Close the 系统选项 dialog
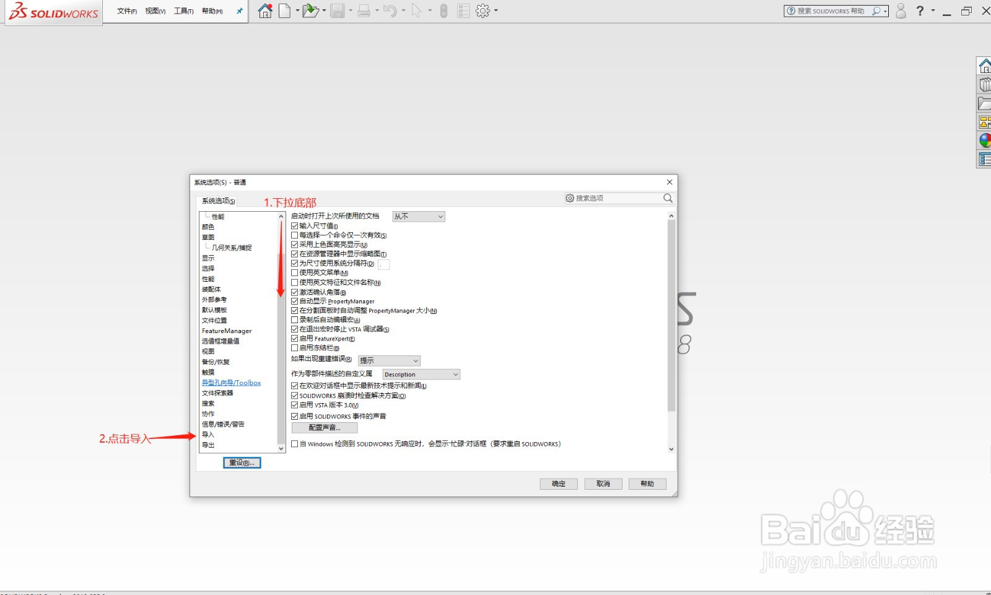Viewport: 991px width, 595px height. (670, 182)
